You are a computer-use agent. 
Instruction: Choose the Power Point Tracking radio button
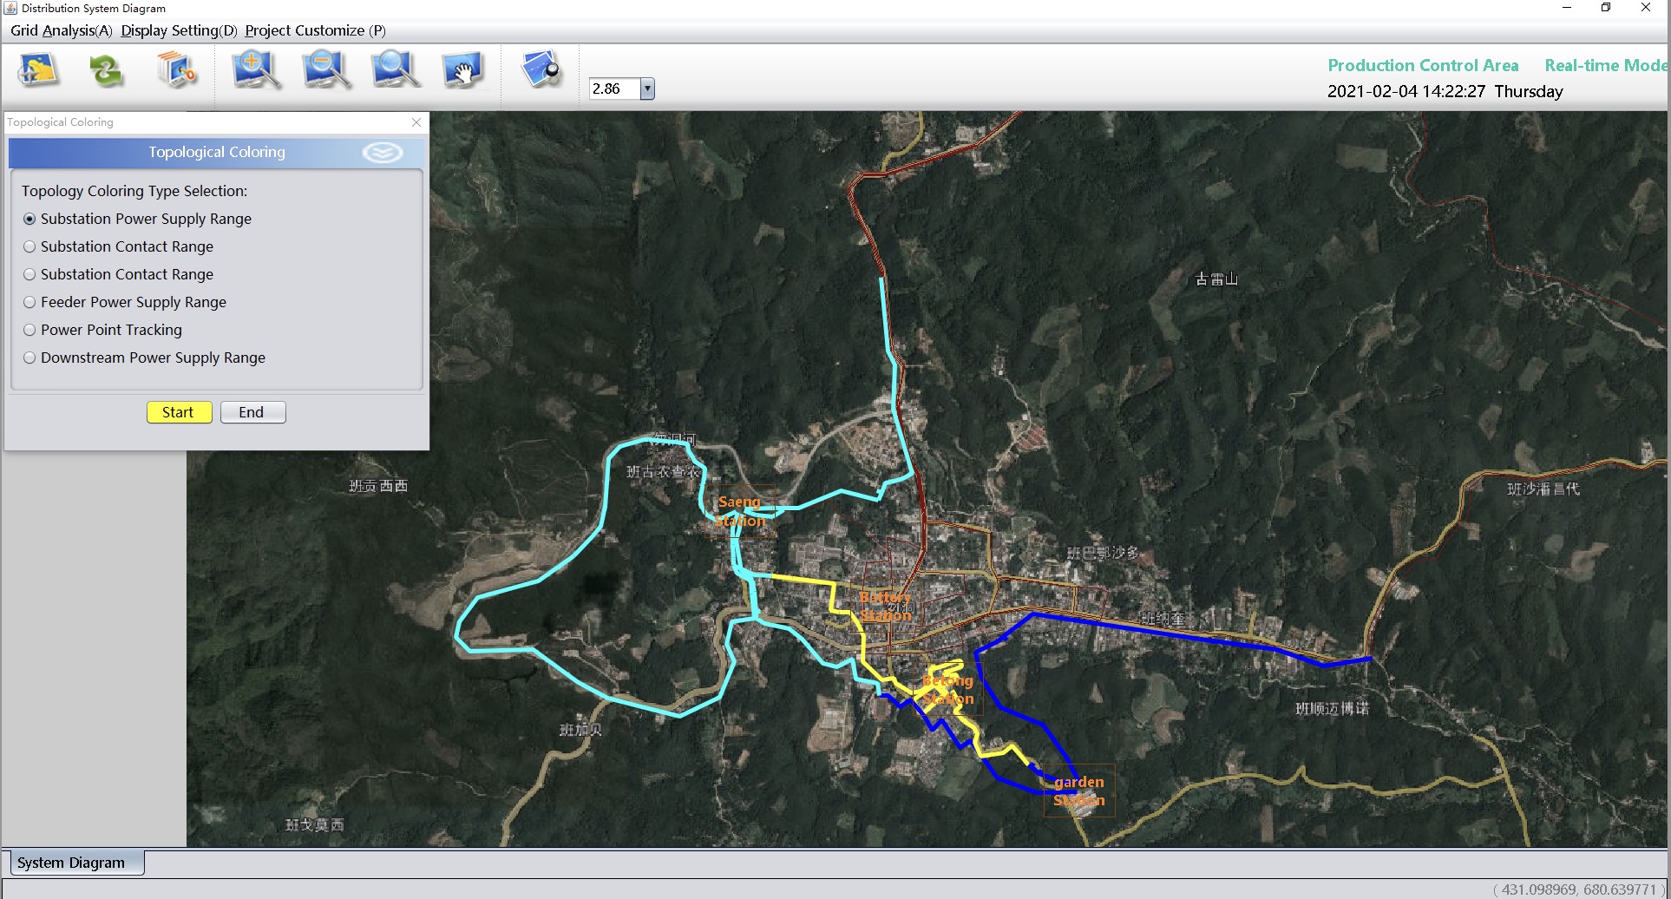[x=29, y=330]
